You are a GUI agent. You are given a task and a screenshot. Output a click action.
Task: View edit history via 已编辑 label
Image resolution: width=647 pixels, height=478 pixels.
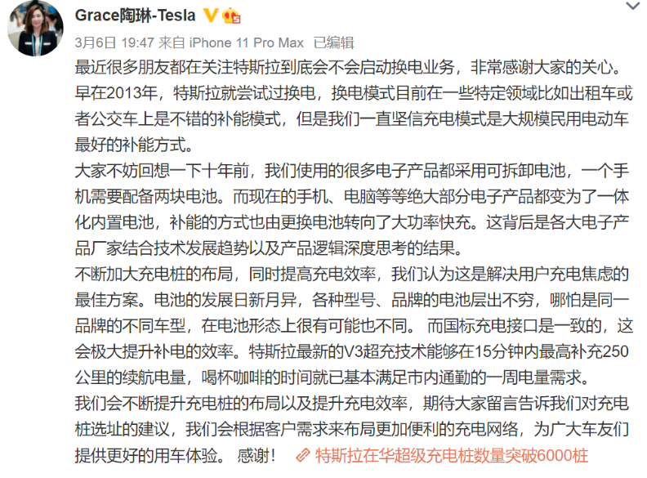[334, 42]
